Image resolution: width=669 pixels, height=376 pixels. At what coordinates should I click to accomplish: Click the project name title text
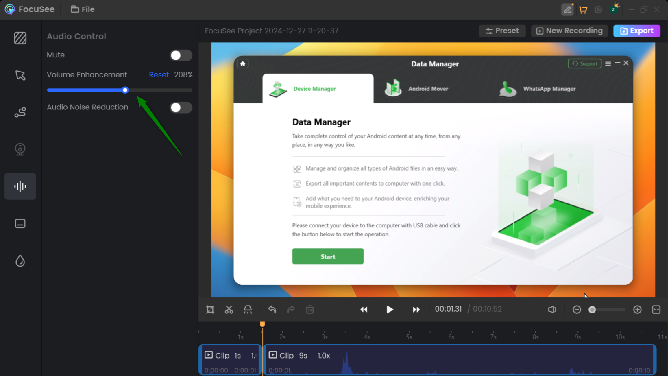[272, 31]
